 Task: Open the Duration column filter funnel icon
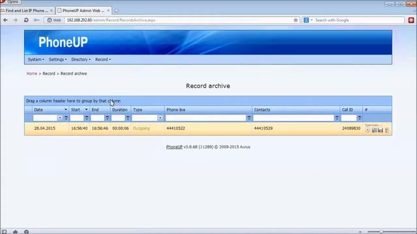point(128,118)
